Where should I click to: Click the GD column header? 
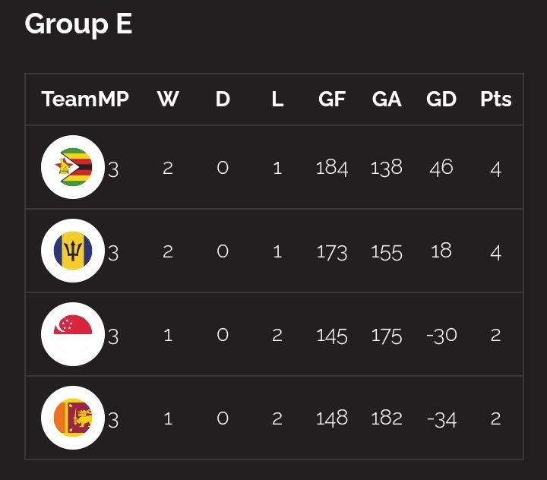coord(441,99)
